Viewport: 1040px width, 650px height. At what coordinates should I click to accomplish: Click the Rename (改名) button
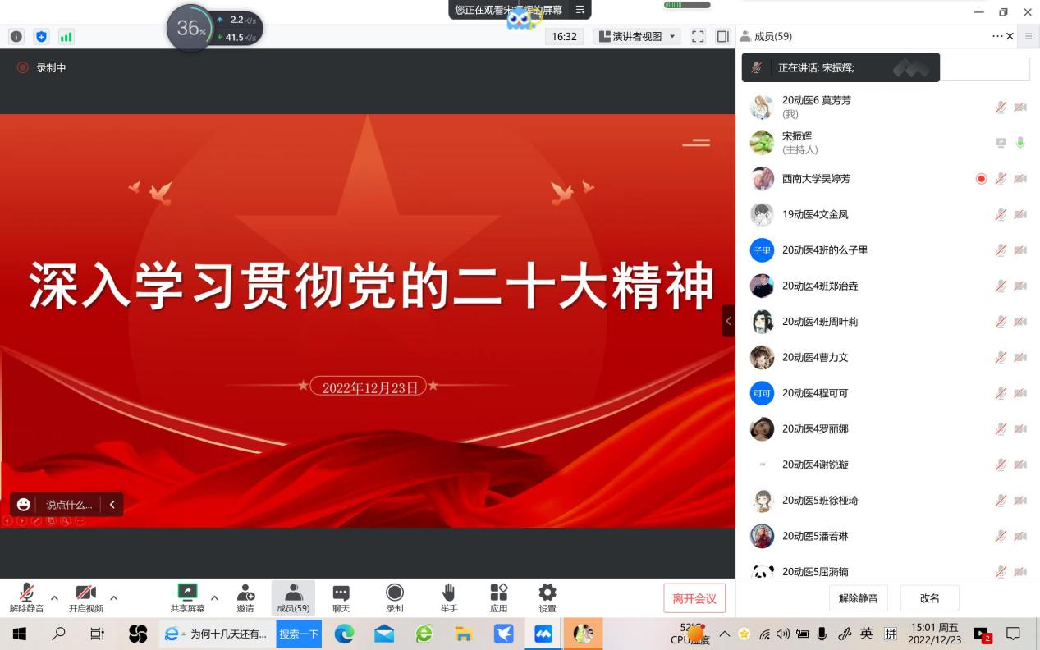[929, 598]
